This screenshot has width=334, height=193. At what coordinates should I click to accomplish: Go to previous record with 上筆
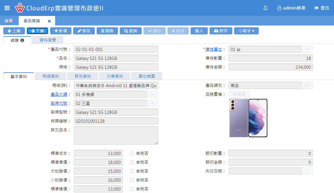14,31
